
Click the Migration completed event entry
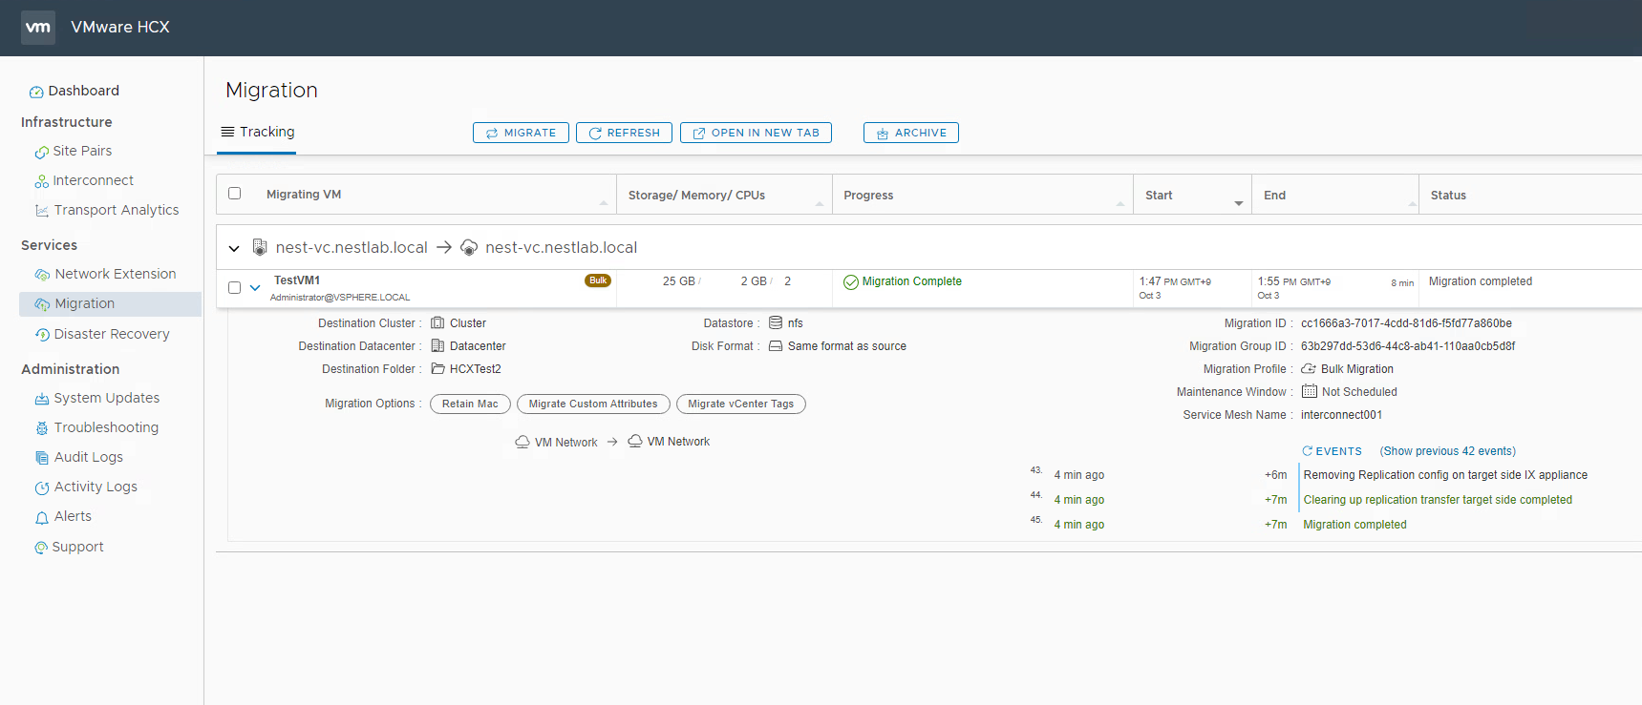[x=1354, y=525]
